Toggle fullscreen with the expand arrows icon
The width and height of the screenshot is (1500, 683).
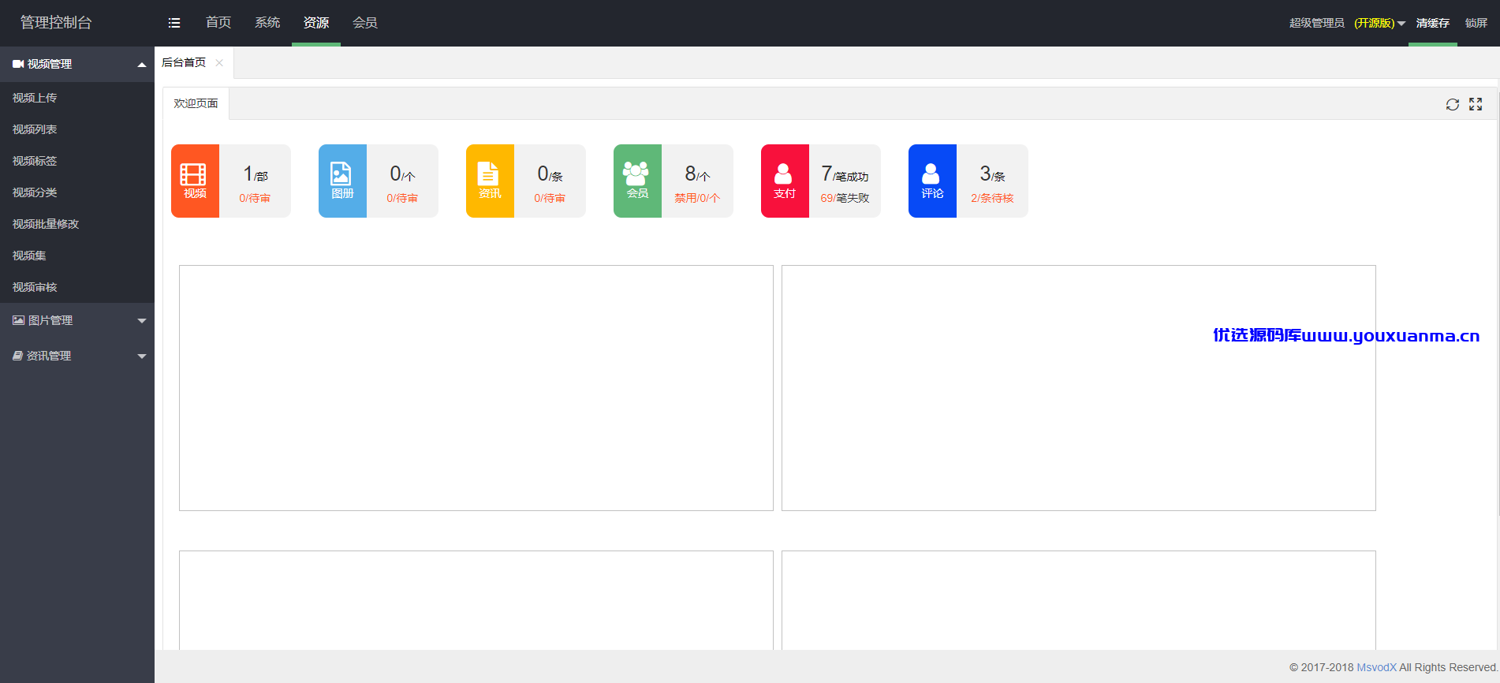1476,104
